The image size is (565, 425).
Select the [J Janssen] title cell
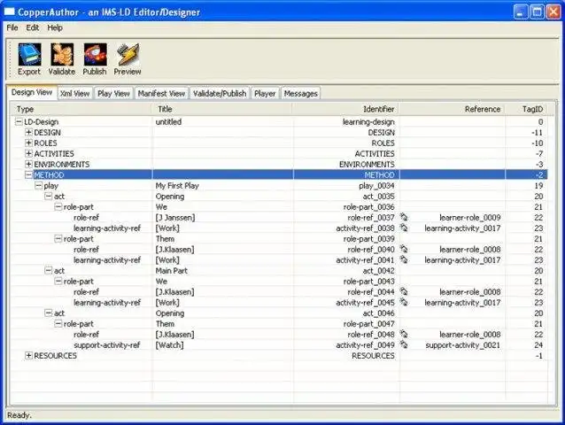click(x=175, y=217)
